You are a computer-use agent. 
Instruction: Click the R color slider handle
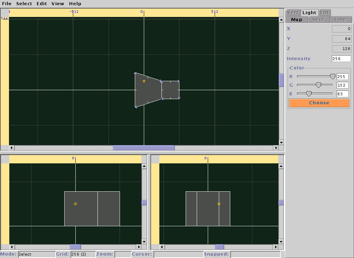point(333,76)
